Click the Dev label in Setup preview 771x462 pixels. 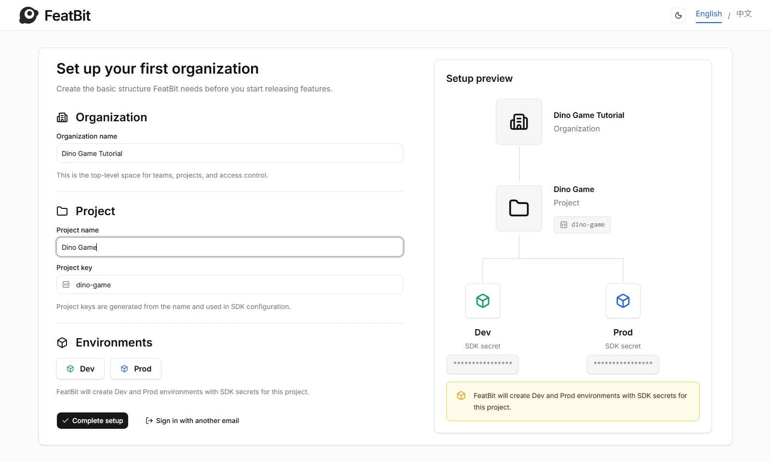click(x=483, y=333)
